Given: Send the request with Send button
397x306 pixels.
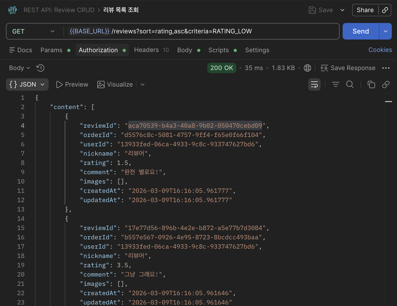Looking at the screenshot, I should (x=361, y=31).
